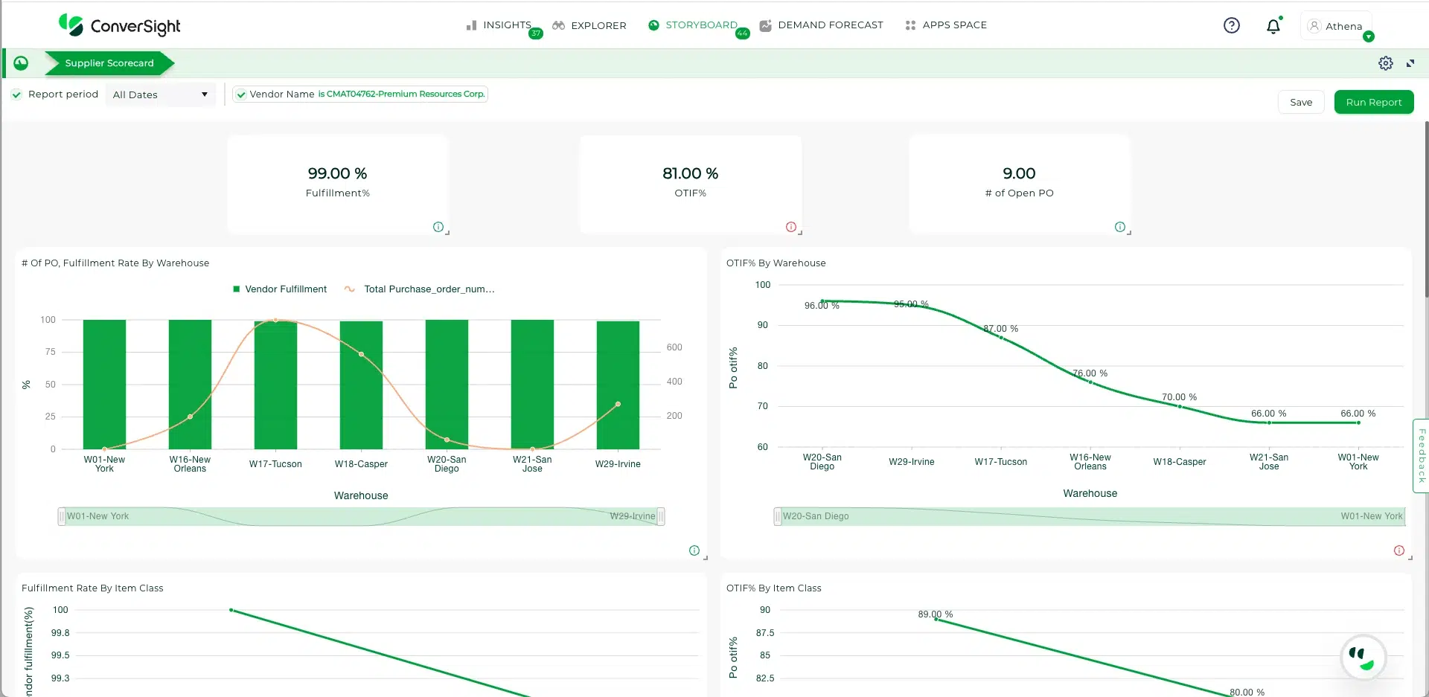
Task: Click the Run Report button
Action: coord(1373,103)
